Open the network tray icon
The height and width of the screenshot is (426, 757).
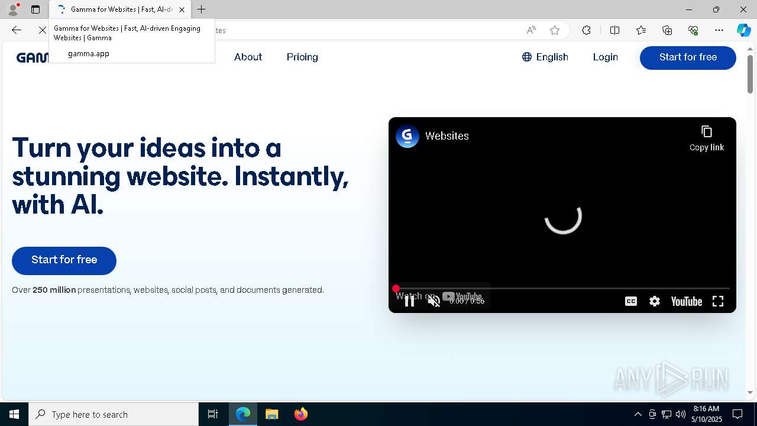coord(667,414)
